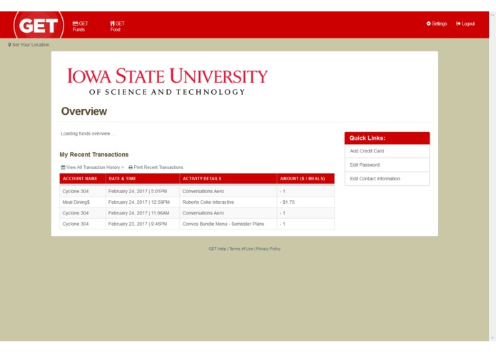Select the February 23, 2017 | 9:45PM cell

[x=142, y=224]
